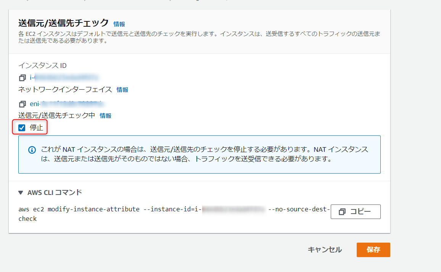Click the キャンセル button
The height and width of the screenshot is (272, 441).
click(325, 249)
